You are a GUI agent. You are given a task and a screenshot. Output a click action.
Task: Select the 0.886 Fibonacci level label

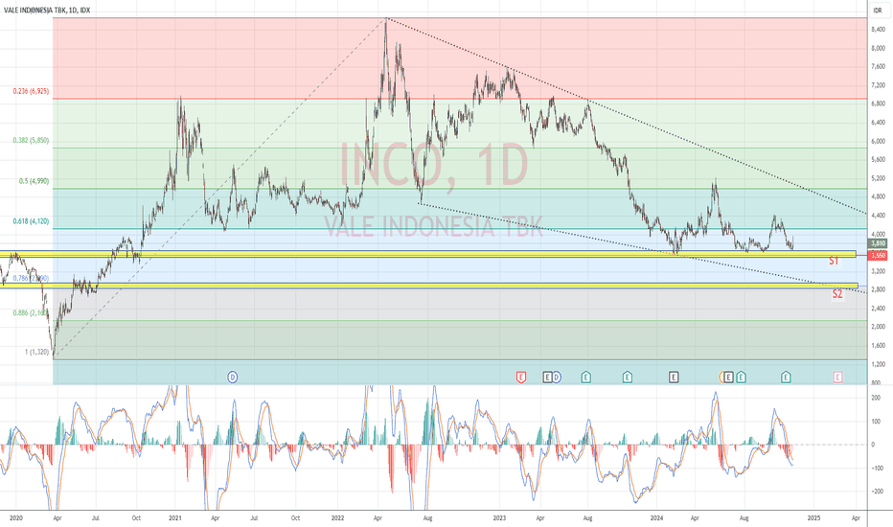click(31, 312)
